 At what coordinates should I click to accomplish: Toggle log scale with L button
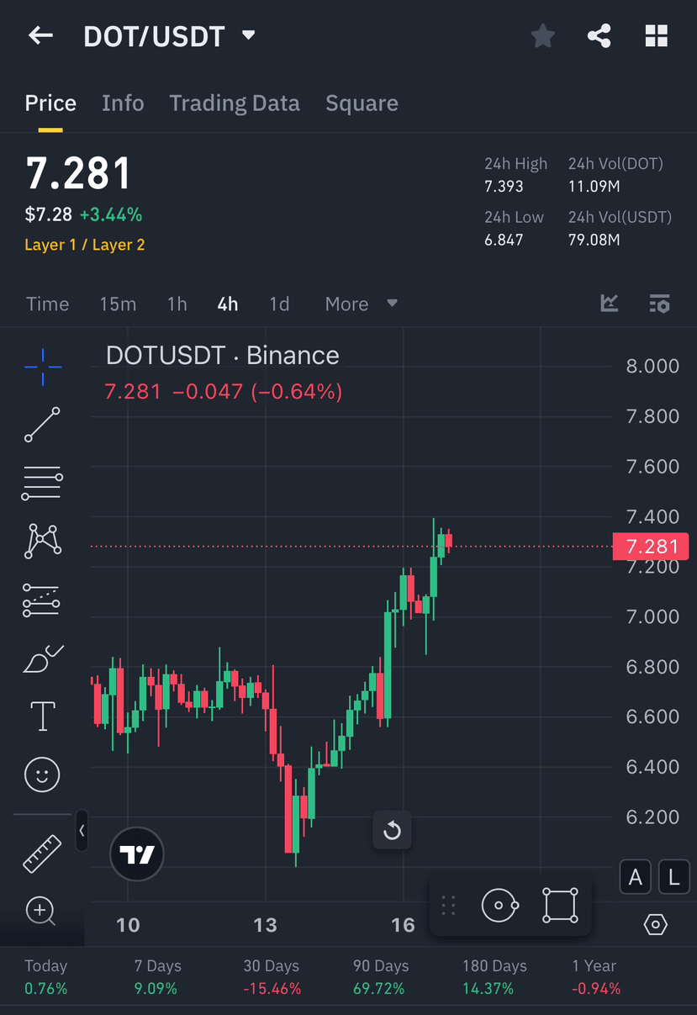(x=673, y=877)
